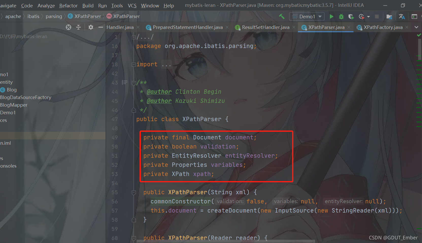Show hidden tabs dropdown chevron
The image size is (422, 243).
(416, 27)
